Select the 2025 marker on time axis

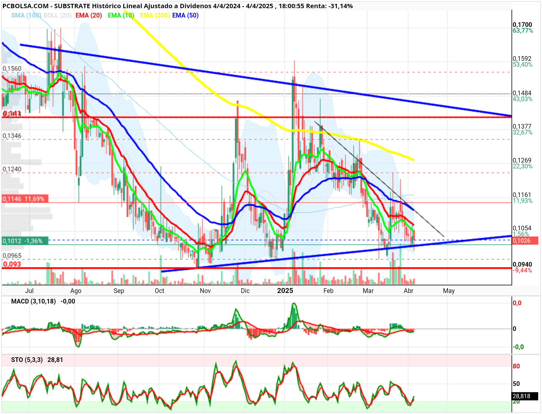285,291
